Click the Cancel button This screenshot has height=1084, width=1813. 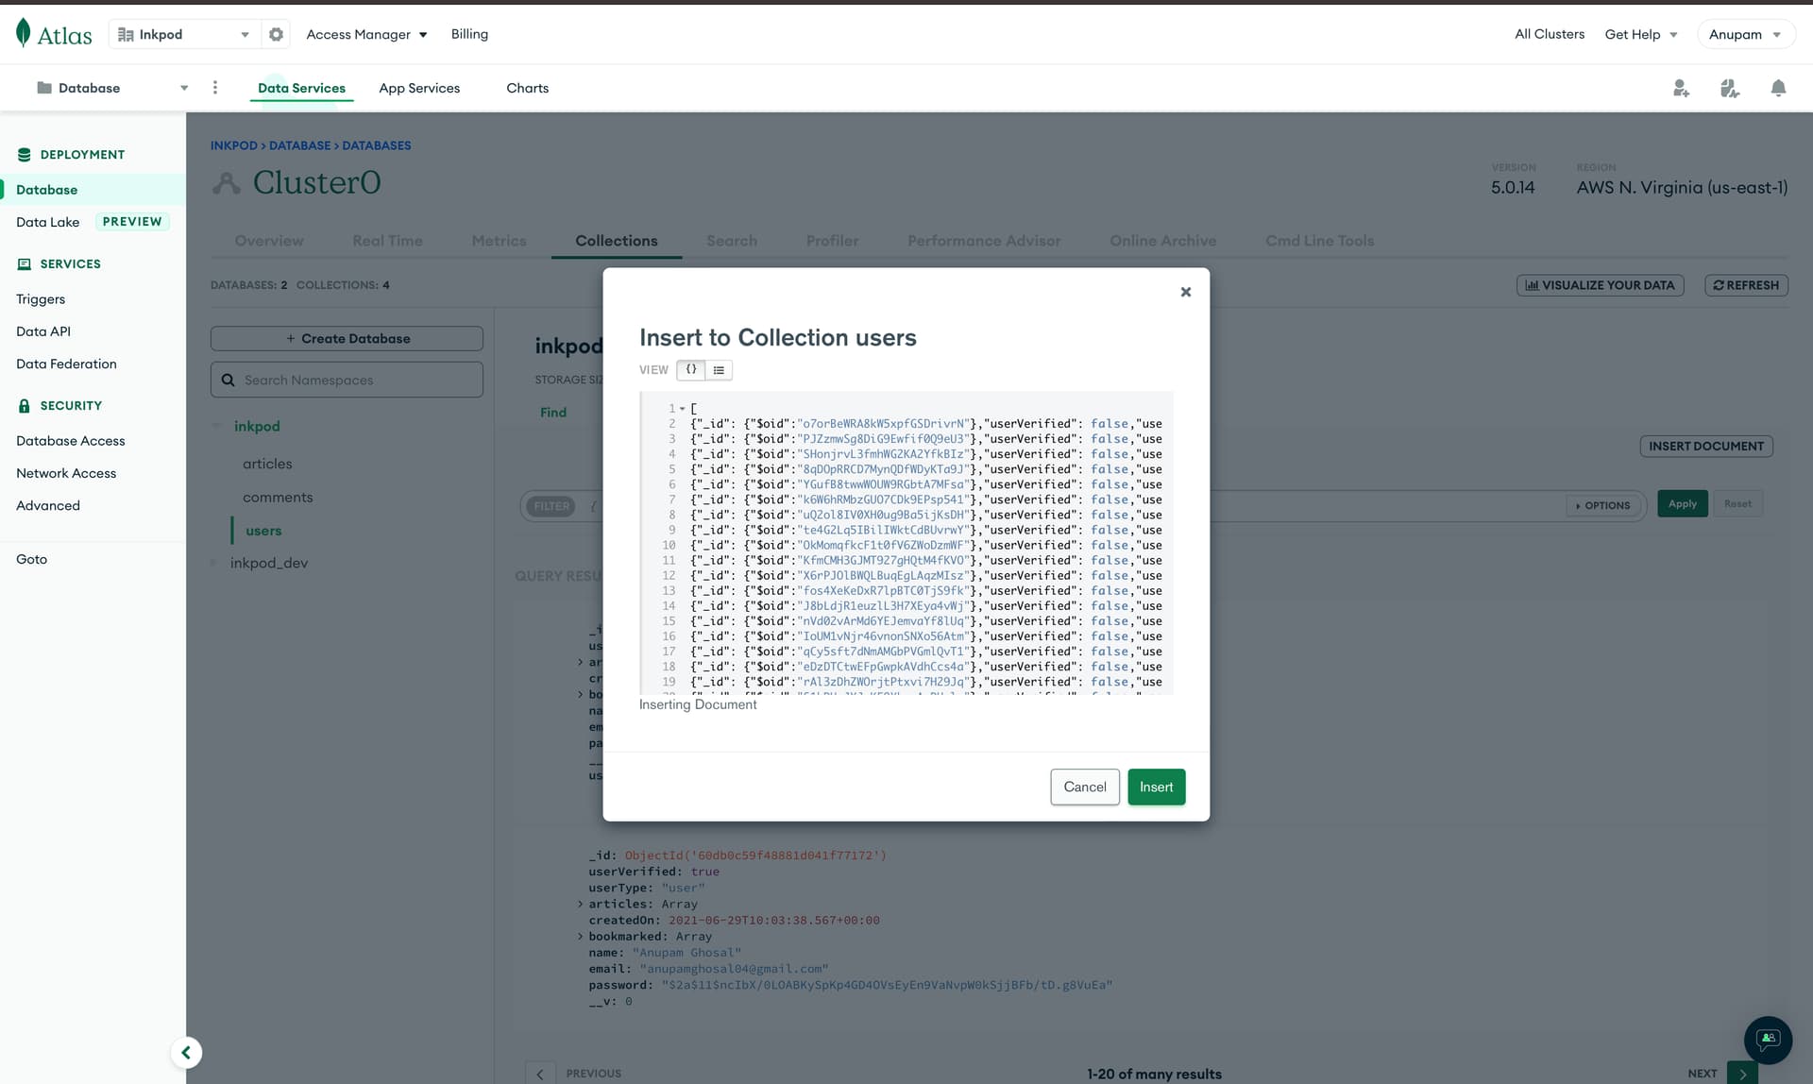pos(1084,787)
